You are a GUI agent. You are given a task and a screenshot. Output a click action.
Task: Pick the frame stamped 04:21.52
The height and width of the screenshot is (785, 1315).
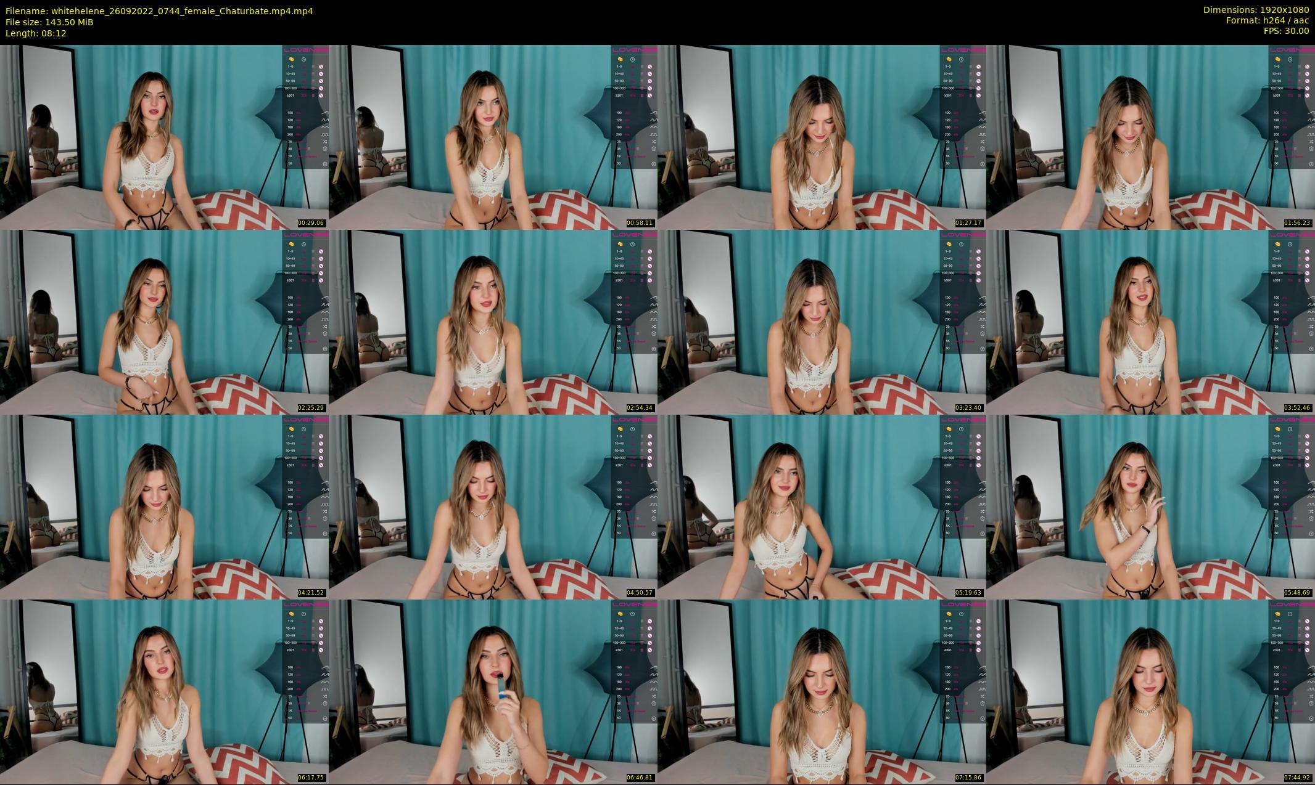(x=164, y=506)
